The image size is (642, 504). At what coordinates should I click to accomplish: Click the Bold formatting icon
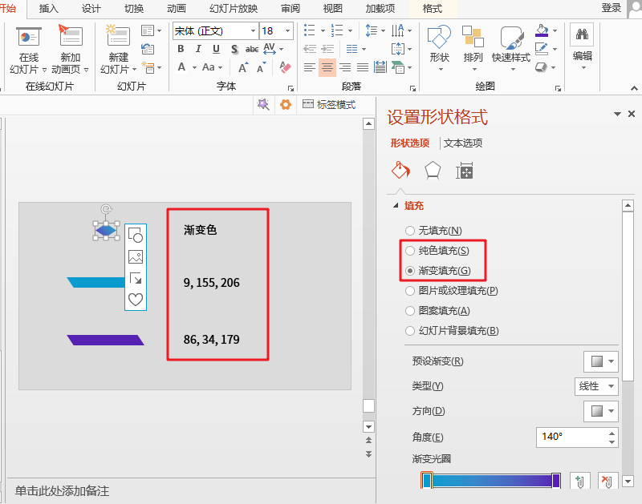(x=181, y=49)
